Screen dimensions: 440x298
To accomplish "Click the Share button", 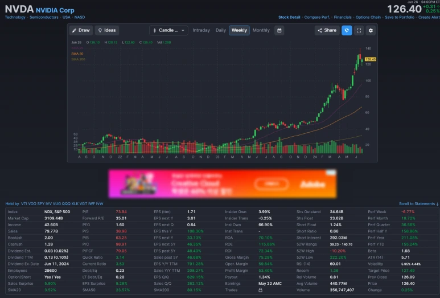I will (327, 30).
